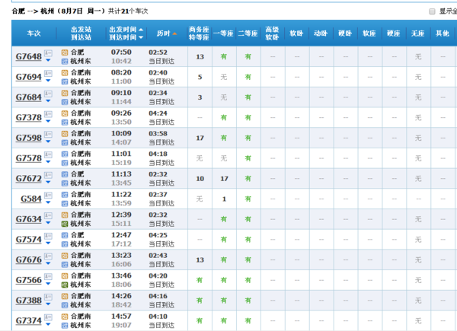Viewport: 457px width, 331px height.
Task: Click the 车次 column header
Action: coord(34,33)
